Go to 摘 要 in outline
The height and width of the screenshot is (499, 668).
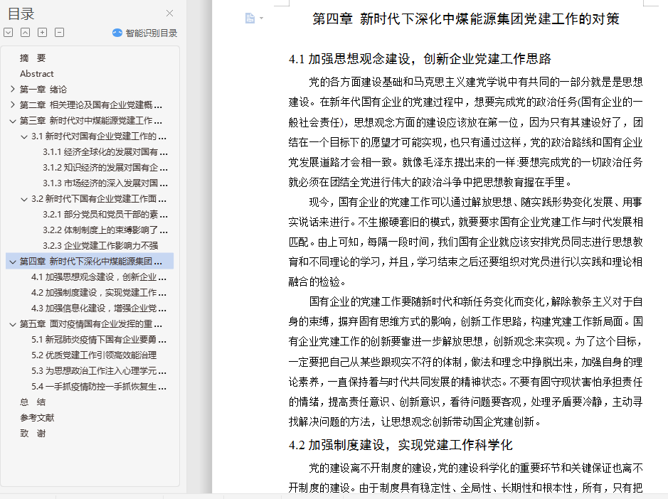[33, 58]
